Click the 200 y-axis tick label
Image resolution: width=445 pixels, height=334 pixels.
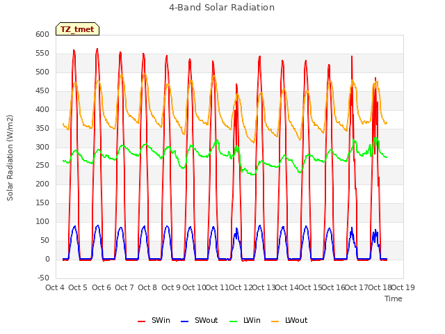(42, 184)
